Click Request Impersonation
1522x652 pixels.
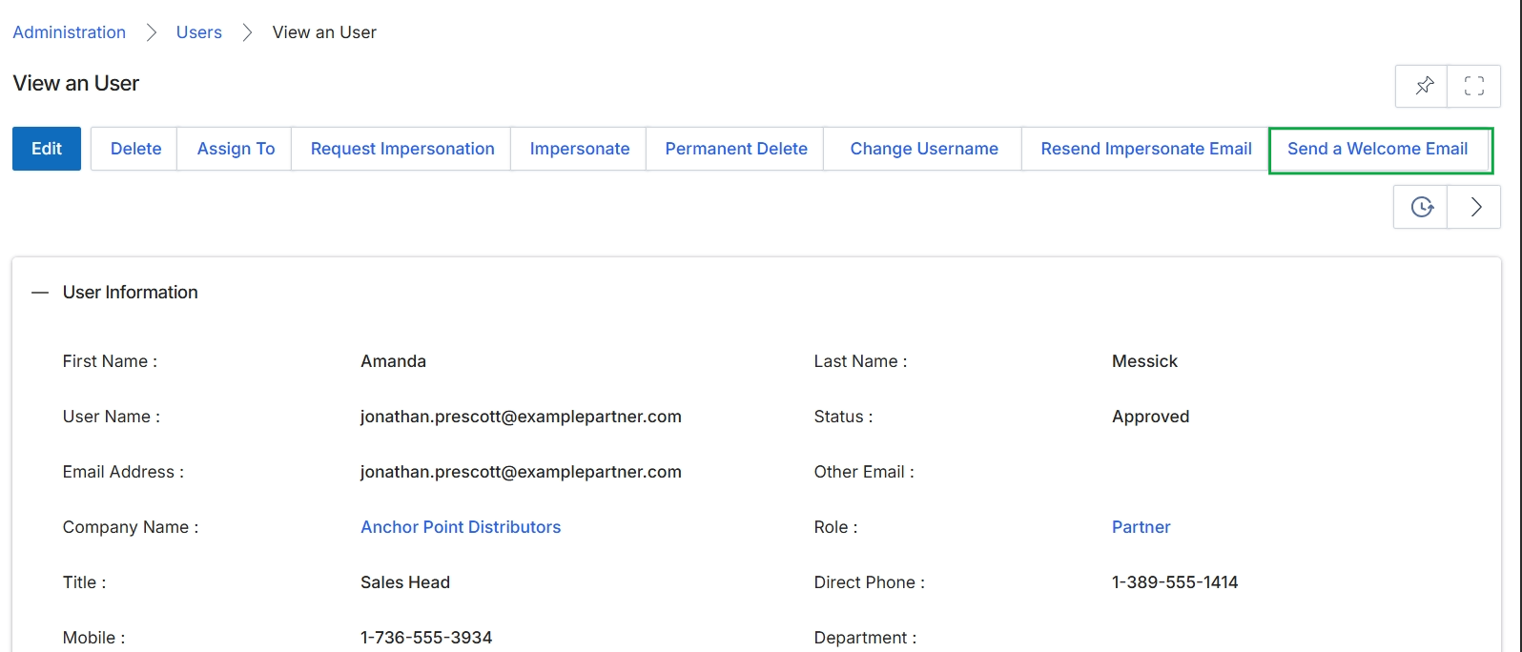click(402, 149)
